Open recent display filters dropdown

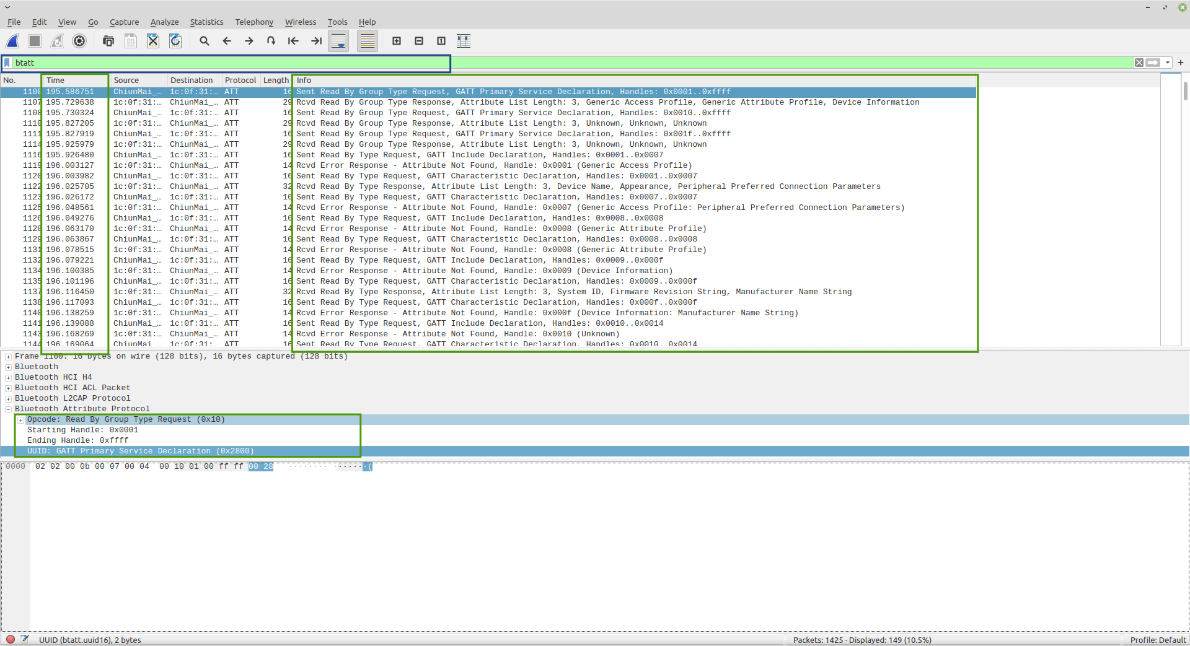(1168, 63)
